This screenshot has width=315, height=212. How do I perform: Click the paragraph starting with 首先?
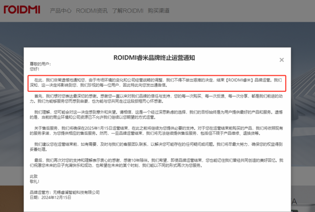pyautogui.click(x=157, y=98)
